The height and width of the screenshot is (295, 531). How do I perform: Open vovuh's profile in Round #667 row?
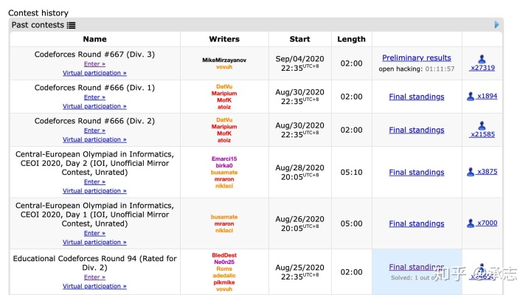pyautogui.click(x=224, y=67)
